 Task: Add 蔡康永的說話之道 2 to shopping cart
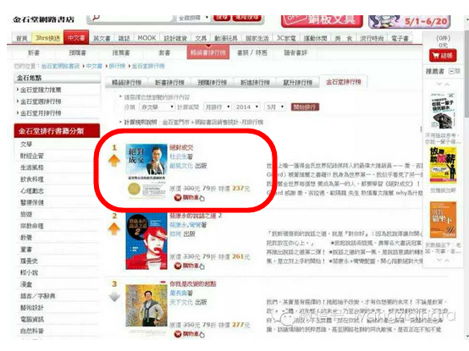pos(189,266)
